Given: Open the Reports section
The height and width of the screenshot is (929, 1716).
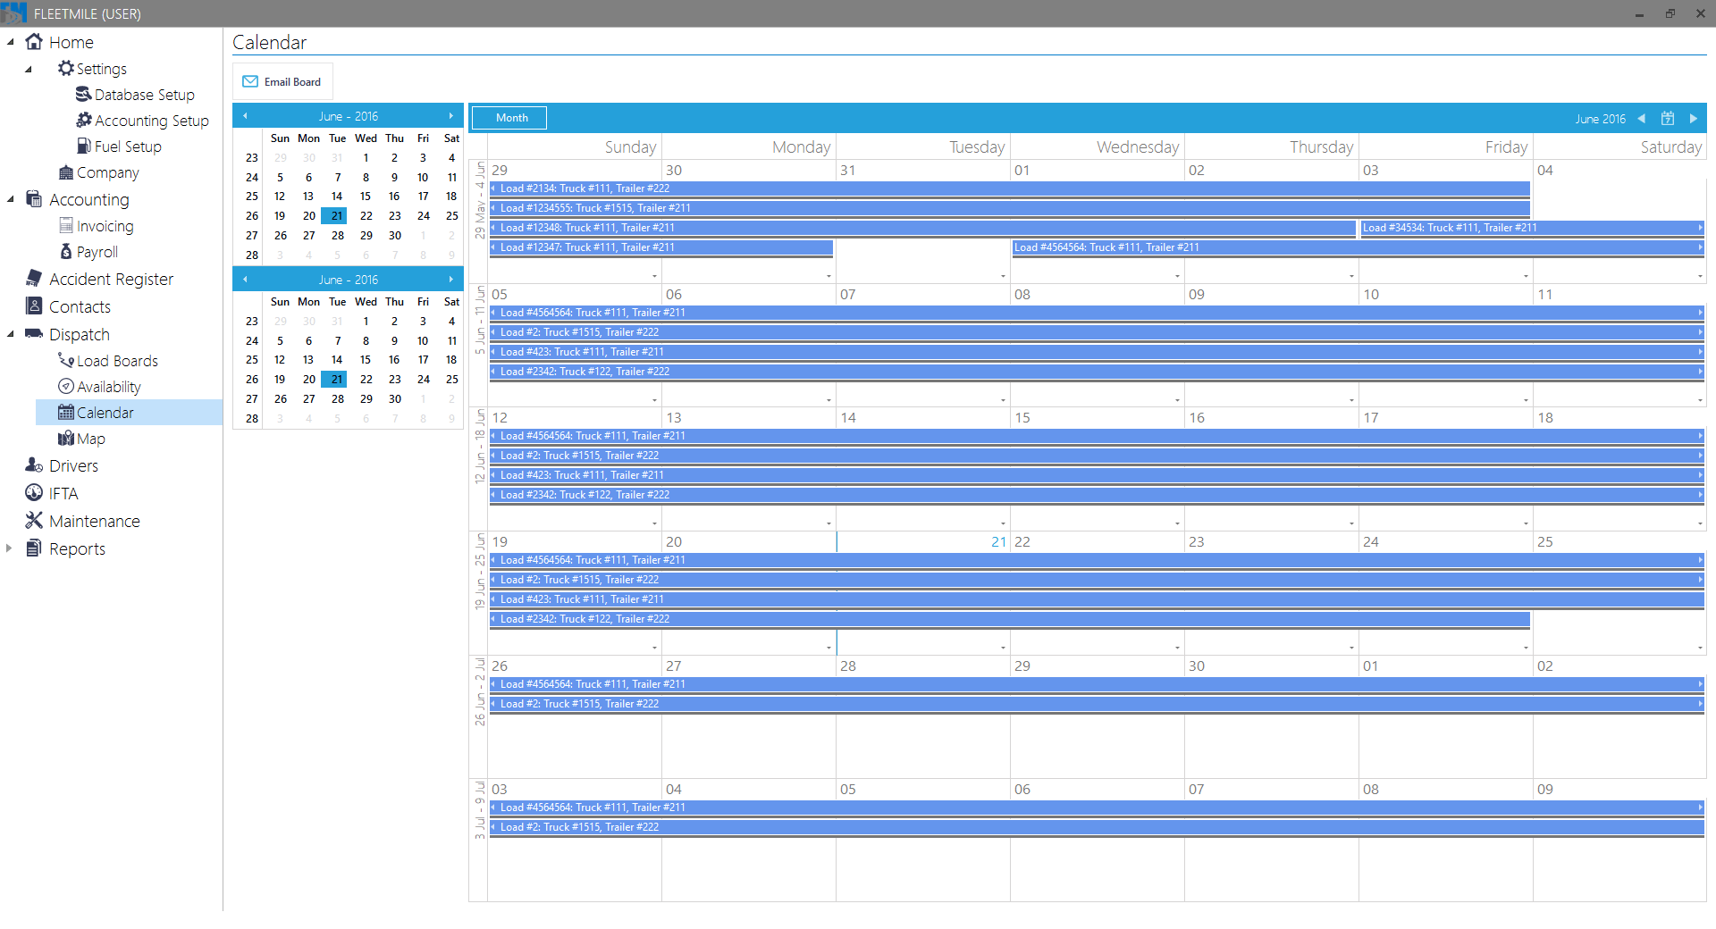Looking at the screenshot, I should point(77,548).
